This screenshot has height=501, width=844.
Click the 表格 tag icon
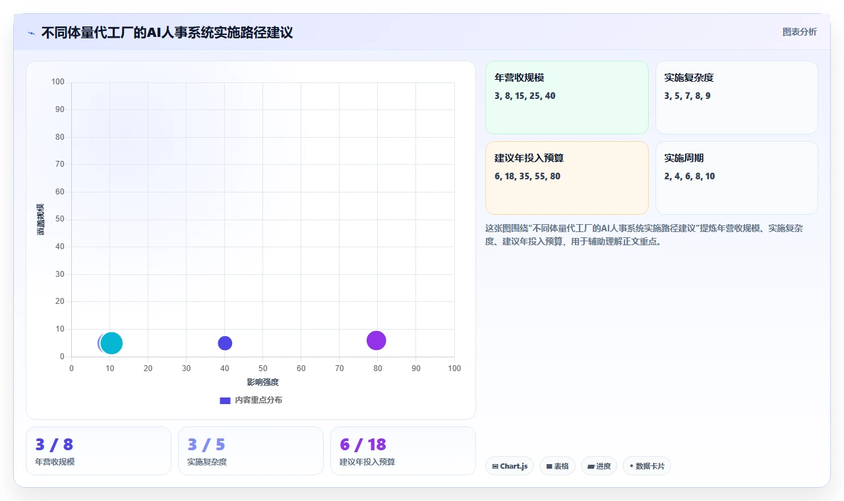click(x=549, y=466)
